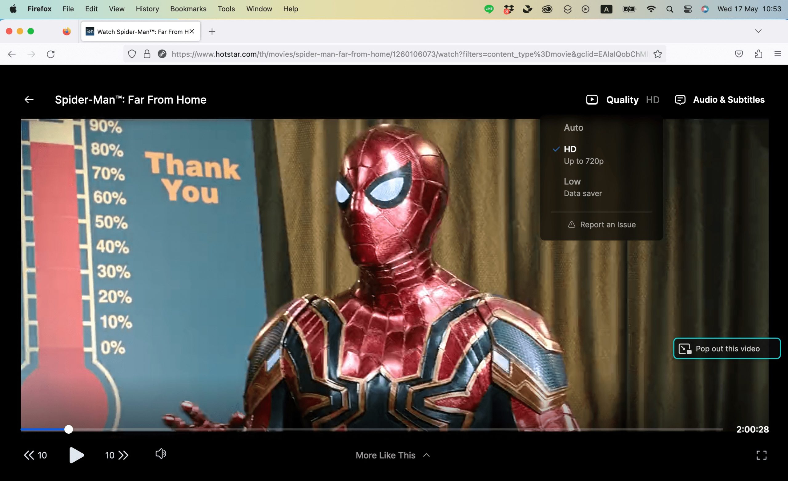The height and width of the screenshot is (481, 788).
Task: Mute the volume speaker icon
Action: click(161, 454)
